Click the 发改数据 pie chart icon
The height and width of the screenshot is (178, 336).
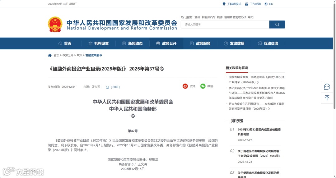(226, 43)
